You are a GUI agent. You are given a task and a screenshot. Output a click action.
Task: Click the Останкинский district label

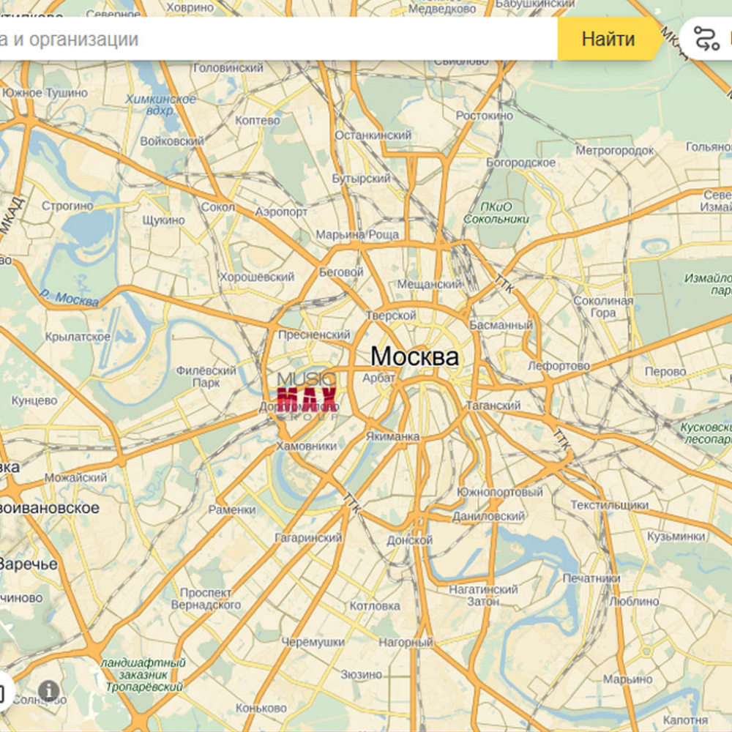(x=373, y=135)
